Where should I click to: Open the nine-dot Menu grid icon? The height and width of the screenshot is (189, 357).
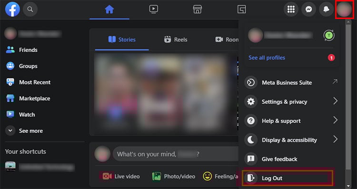pyautogui.click(x=291, y=9)
